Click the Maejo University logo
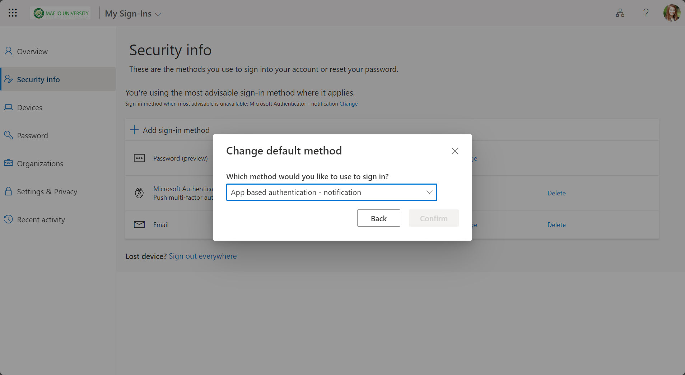685x375 pixels. click(61, 13)
